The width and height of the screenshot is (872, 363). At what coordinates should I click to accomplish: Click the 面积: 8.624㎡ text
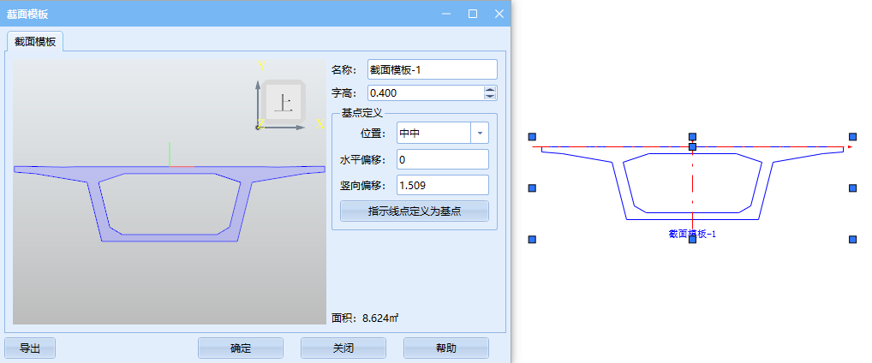coord(365,318)
